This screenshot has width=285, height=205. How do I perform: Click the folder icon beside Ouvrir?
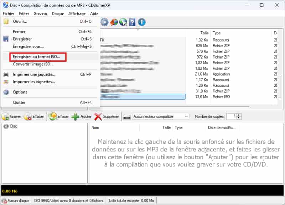pyautogui.click(x=6, y=21)
